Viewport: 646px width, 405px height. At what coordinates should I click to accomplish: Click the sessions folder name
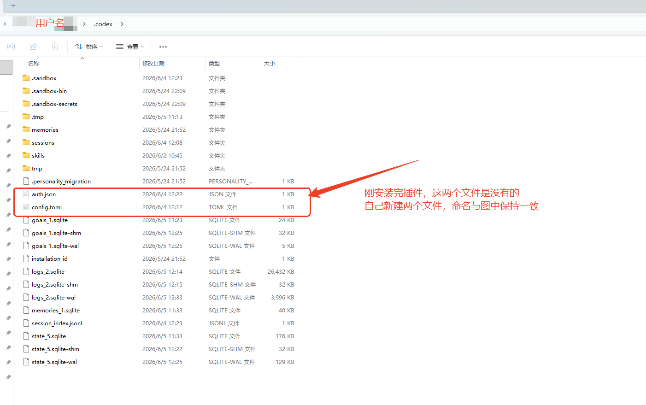(x=43, y=143)
